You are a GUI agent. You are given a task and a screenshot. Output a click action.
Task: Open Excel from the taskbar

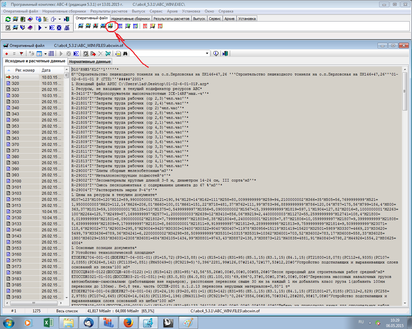click(x=48, y=322)
